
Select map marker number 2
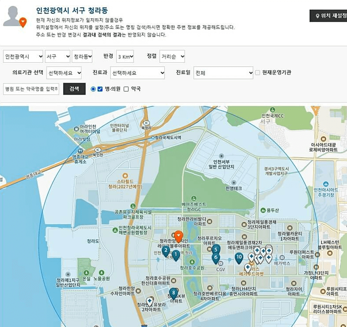[x=166, y=252]
